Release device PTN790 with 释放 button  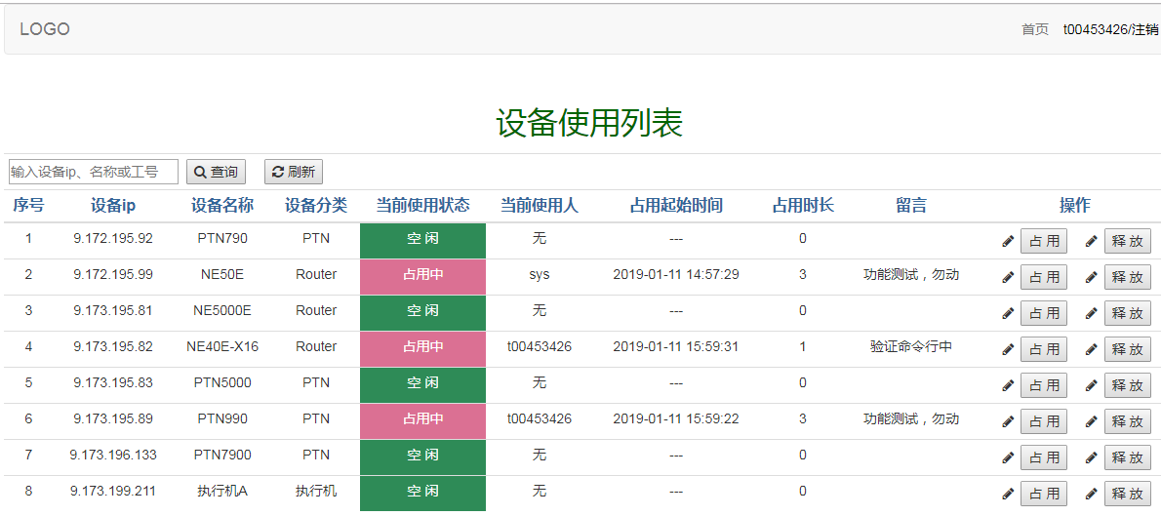click(x=1128, y=241)
